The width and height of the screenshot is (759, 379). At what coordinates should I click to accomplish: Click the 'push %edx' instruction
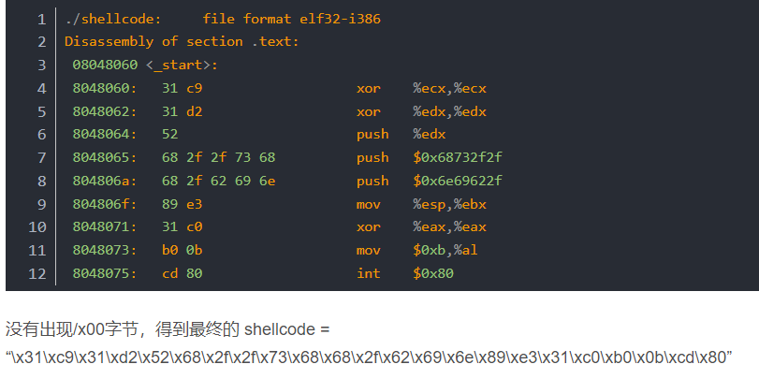401,134
